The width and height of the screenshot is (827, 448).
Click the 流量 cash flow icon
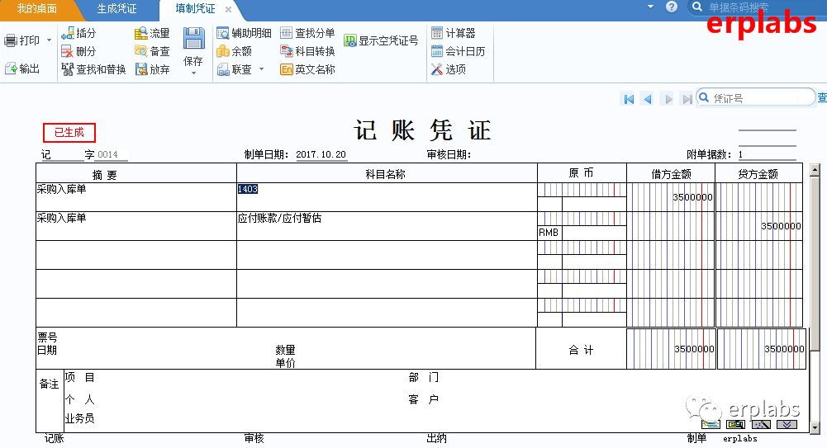140,33
